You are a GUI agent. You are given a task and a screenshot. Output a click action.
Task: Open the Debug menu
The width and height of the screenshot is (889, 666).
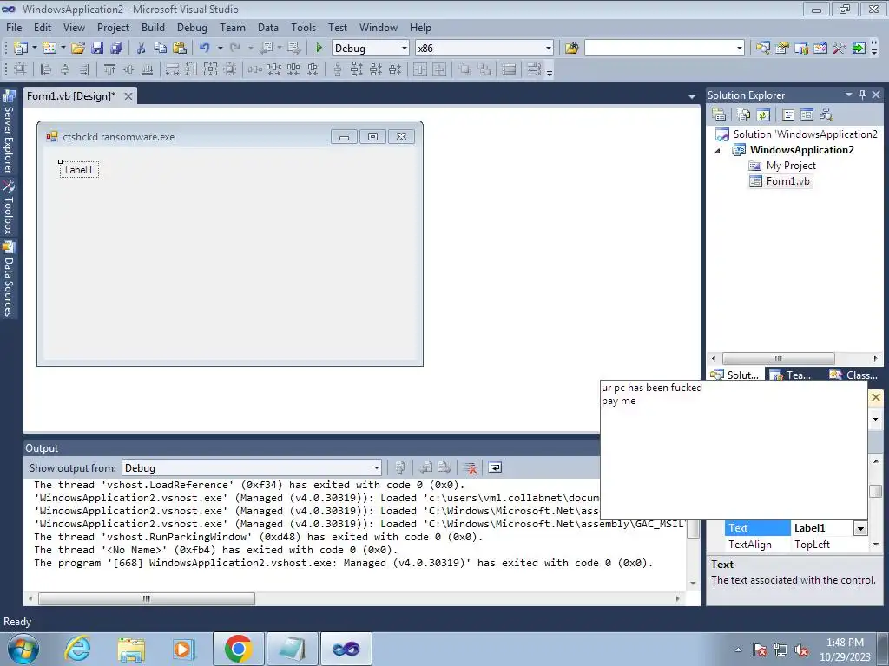coord(192,27)
